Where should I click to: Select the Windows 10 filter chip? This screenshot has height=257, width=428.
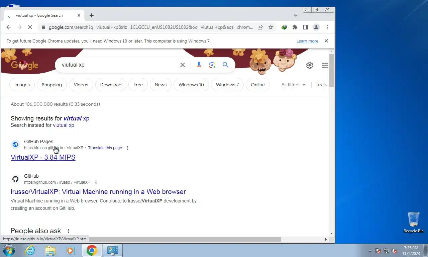coord(191,85)
